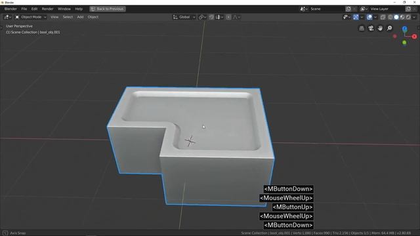Open the Render menu

(47, 9)
